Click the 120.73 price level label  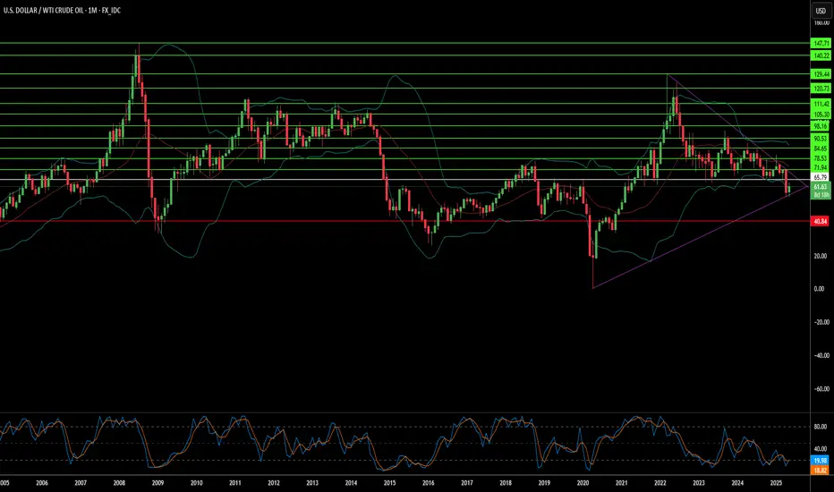(821, 89)
